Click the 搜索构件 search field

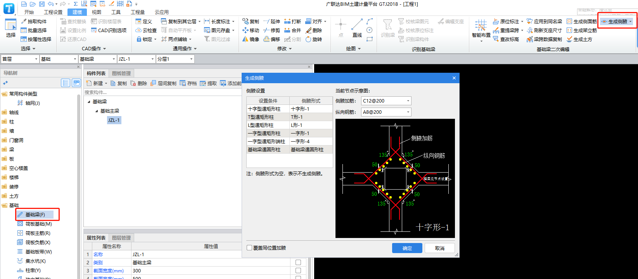point(163,92)
